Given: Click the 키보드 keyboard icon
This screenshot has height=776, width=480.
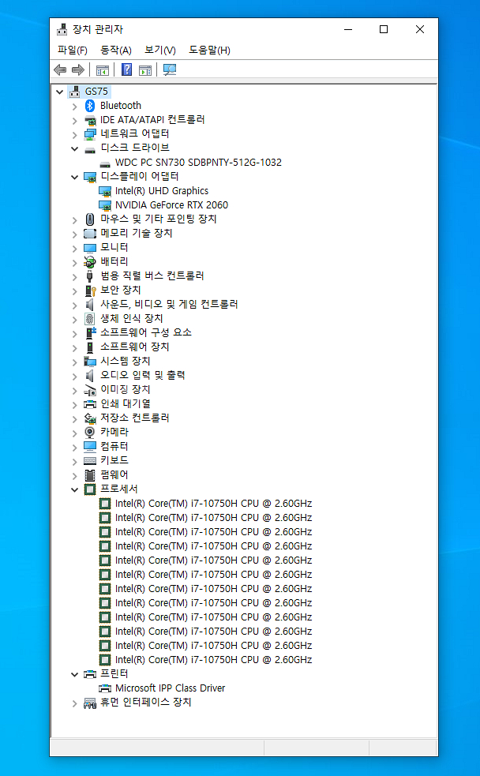Looking at the screenshot, I should point(89,460).
